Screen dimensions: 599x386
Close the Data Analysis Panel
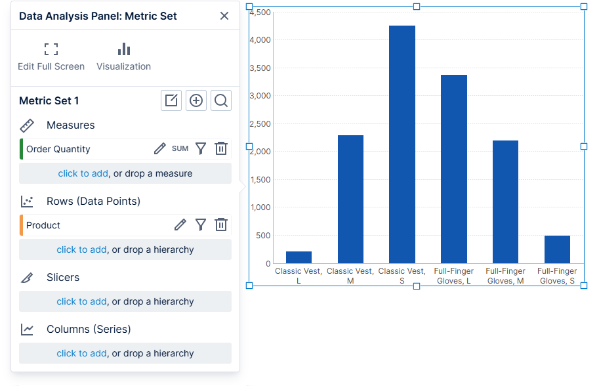pyautogui.click(x=224, y=16)
